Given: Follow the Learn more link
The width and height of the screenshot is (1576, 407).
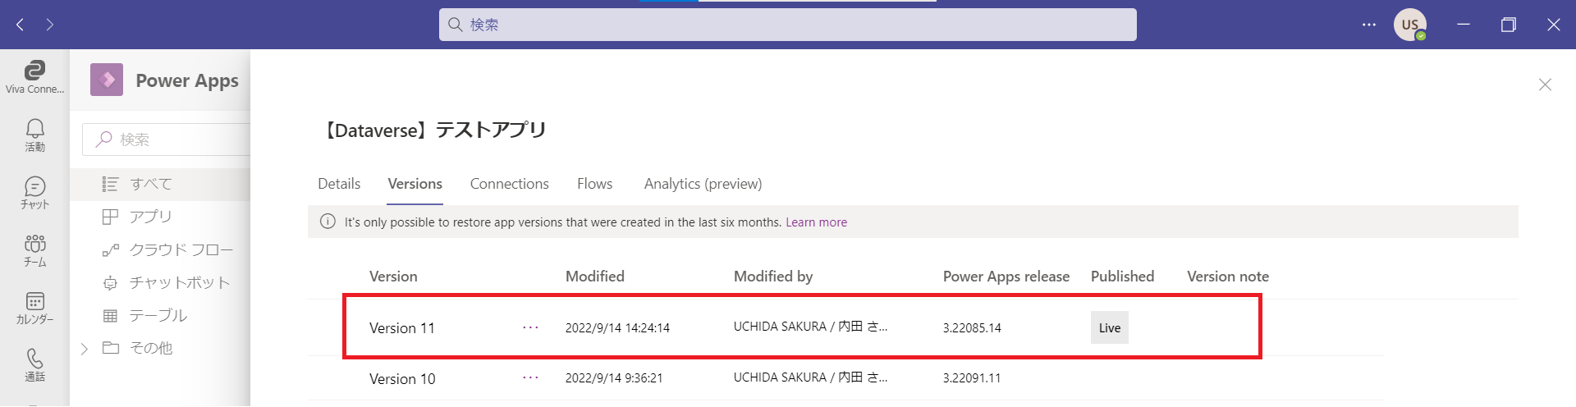Looking at the screenshot, I should pyautogui.click(x=816, y=222).
